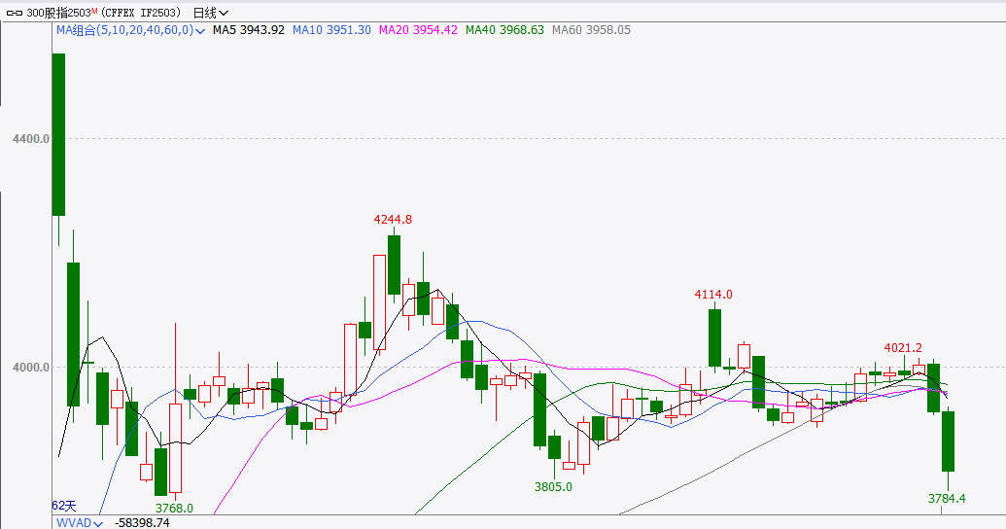Select the MA60 3958.05 value label
The image size is (1006, 529).
(592, 30)
